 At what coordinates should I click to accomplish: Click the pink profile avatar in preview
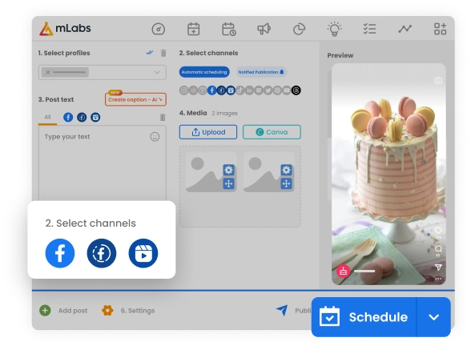pos(344,272)
